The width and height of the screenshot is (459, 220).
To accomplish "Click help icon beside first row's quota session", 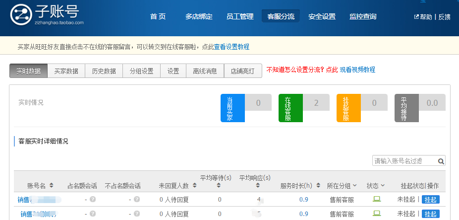I will (x=92, y=199).
